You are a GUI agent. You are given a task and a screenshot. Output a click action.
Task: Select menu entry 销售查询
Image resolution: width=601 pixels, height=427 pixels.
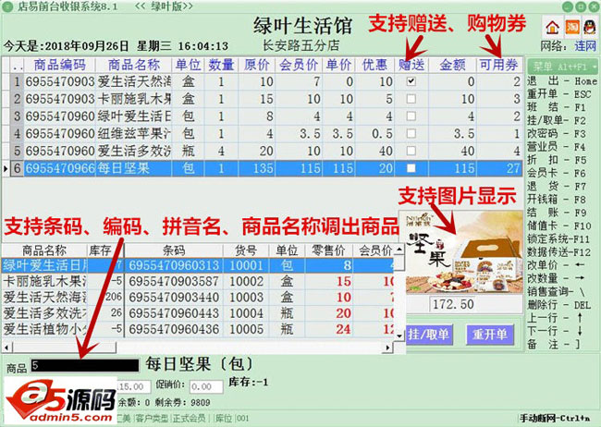556,292
